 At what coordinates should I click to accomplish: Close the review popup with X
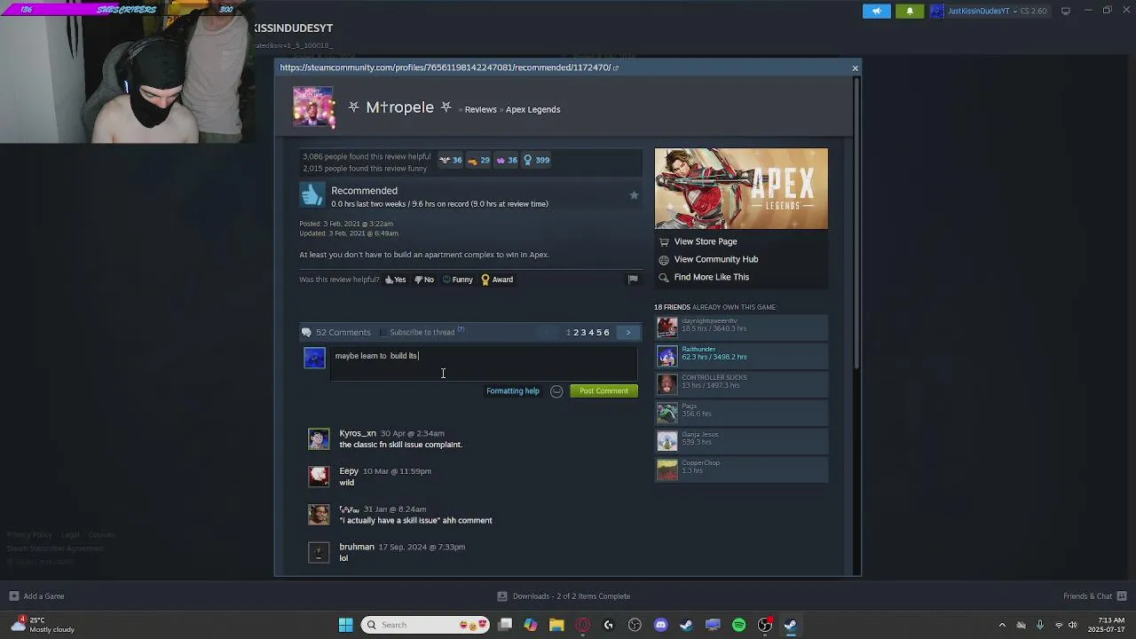pyautogui.click(x=855, y=68)
